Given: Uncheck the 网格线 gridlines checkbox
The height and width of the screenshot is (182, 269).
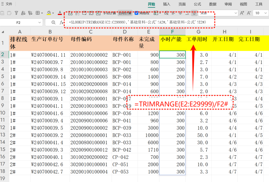Looking at the screenshot, I should click(x=137, y=13).
